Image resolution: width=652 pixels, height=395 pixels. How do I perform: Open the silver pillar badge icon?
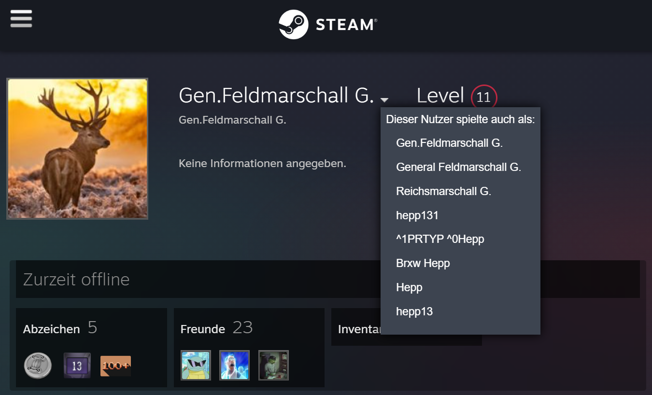point(38,366)
